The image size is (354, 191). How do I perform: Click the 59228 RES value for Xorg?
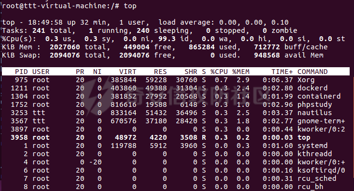pyautogui.click(x=156, y=80)
